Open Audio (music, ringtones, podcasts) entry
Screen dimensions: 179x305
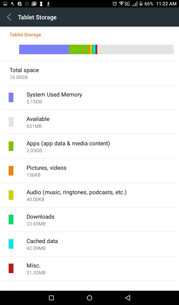pyautogui.click(x=89, y=195)
